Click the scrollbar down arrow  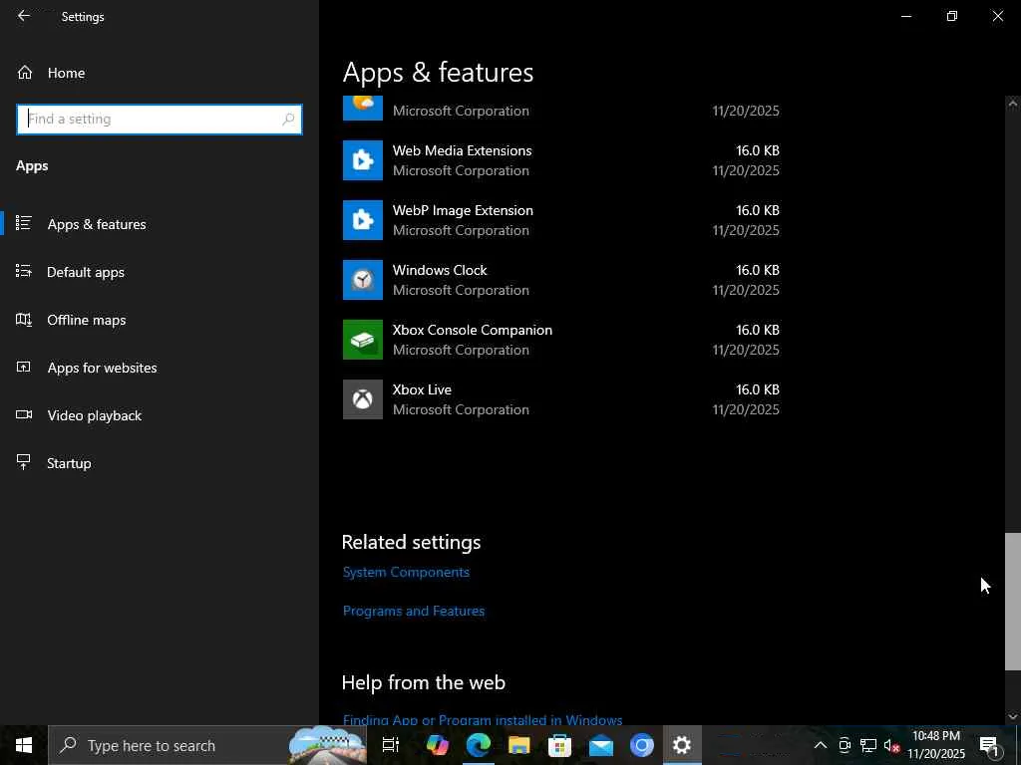click(x=1013, y=716)
